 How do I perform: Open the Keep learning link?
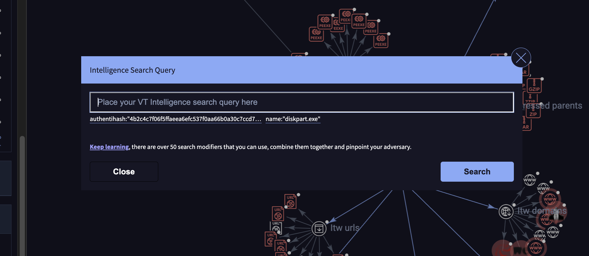pos(109,147)
